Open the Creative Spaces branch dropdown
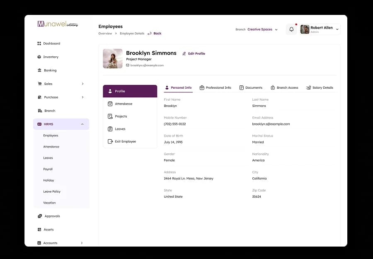 pyautogui.click(x=262, y=29)
